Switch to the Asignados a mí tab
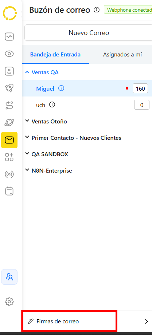This screenshot has width=152, height=335. click(x=122, y=55)
